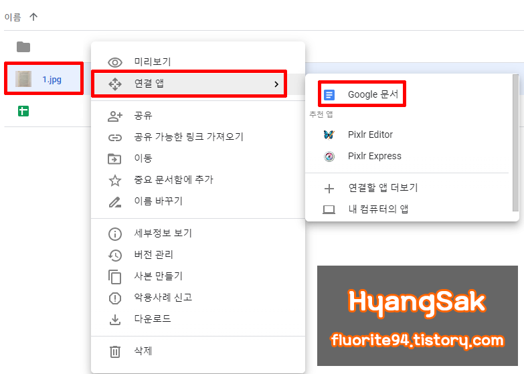Click plus icon for 연결할 앱 더보기
Screen dimensions: 524x374
(329, 189)
